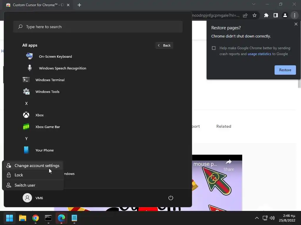Switch to Chrome in taskbar
This screenshot has height=225, width=301.
point(35,218)
